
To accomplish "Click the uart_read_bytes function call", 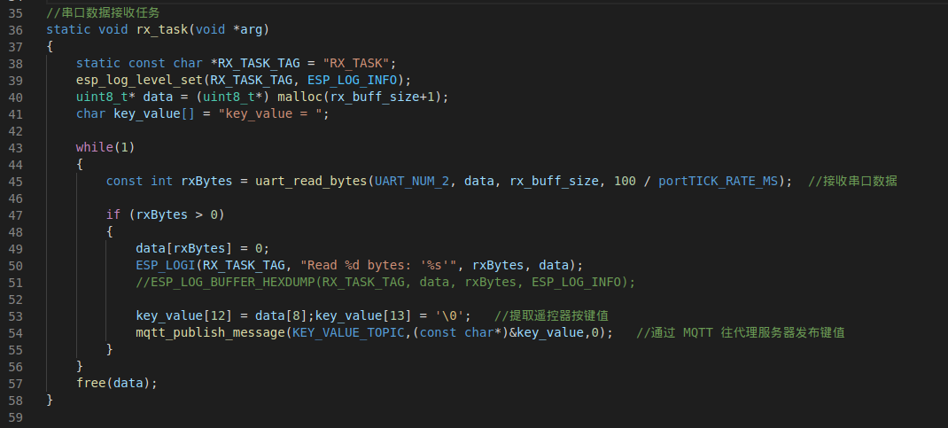I will click(312, 181).
